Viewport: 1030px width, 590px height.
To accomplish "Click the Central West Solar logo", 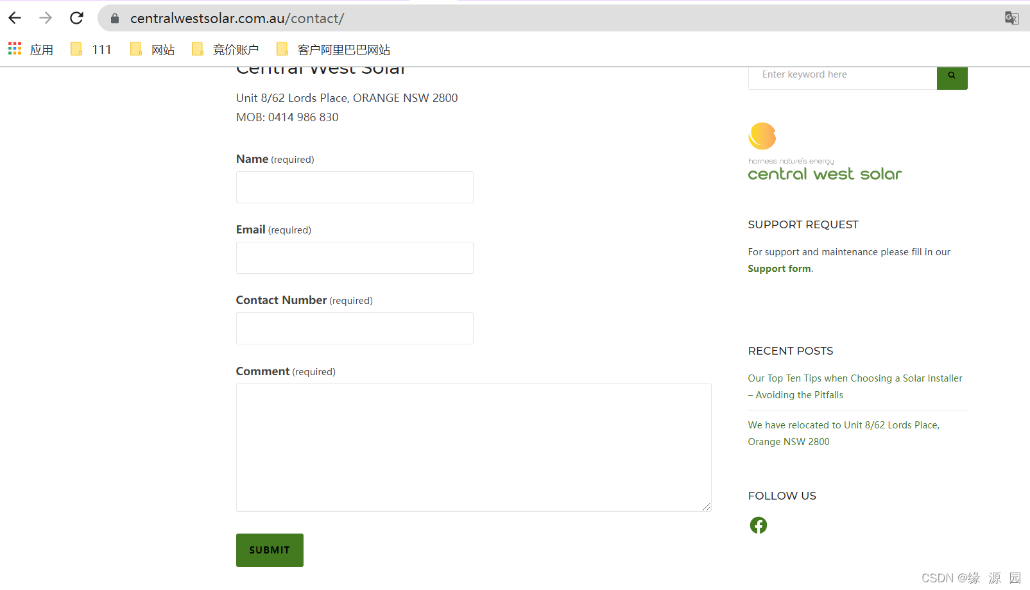I will tap(825, 152).
